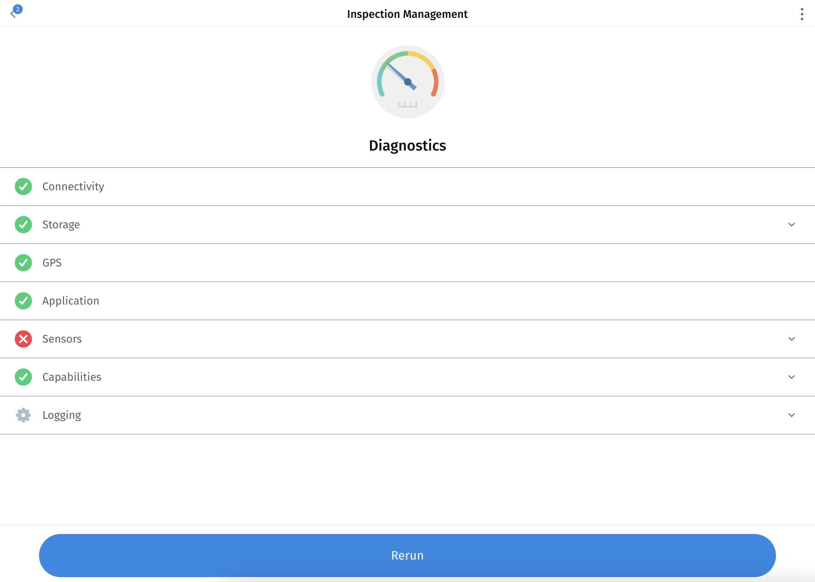Select the Logging label
This screenshot has height=582, width=815.
tap(62, 415)
